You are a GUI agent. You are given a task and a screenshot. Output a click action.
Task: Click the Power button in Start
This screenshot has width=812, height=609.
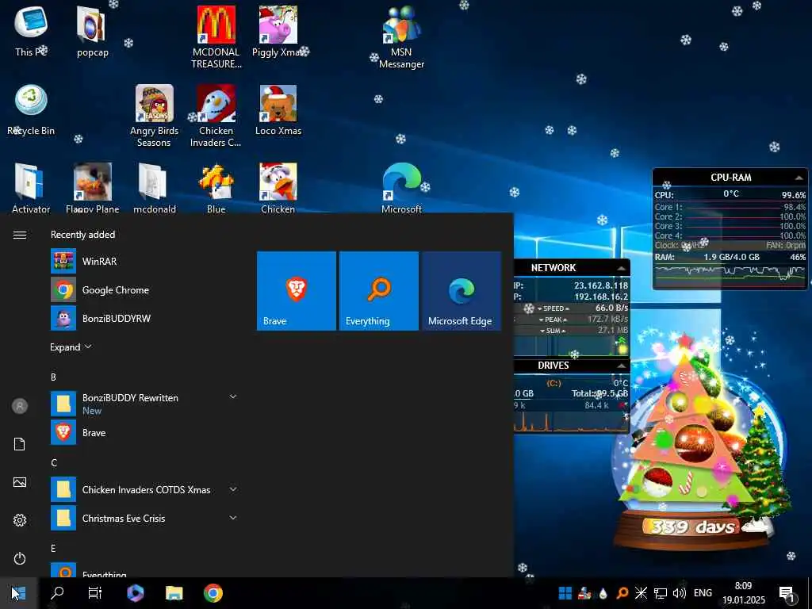20,558
